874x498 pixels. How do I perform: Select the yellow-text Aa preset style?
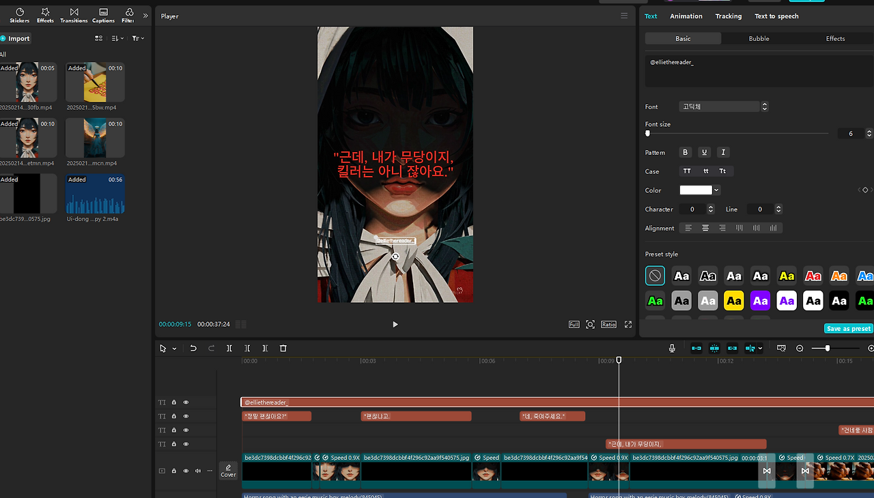tap(787, 276)
